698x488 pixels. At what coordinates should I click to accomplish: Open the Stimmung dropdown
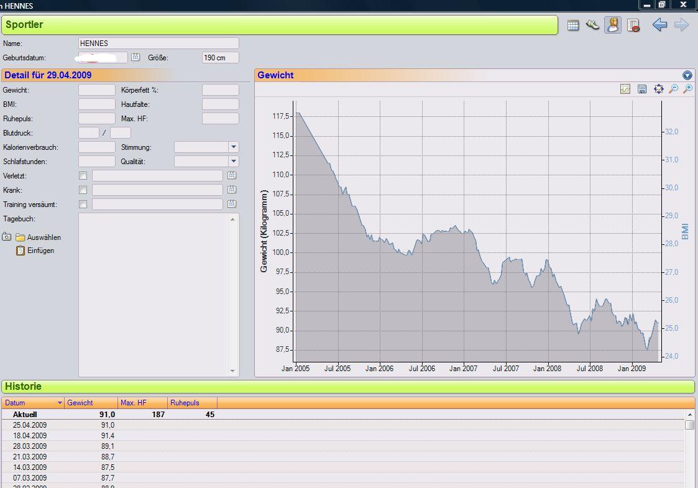click(234, 147)
